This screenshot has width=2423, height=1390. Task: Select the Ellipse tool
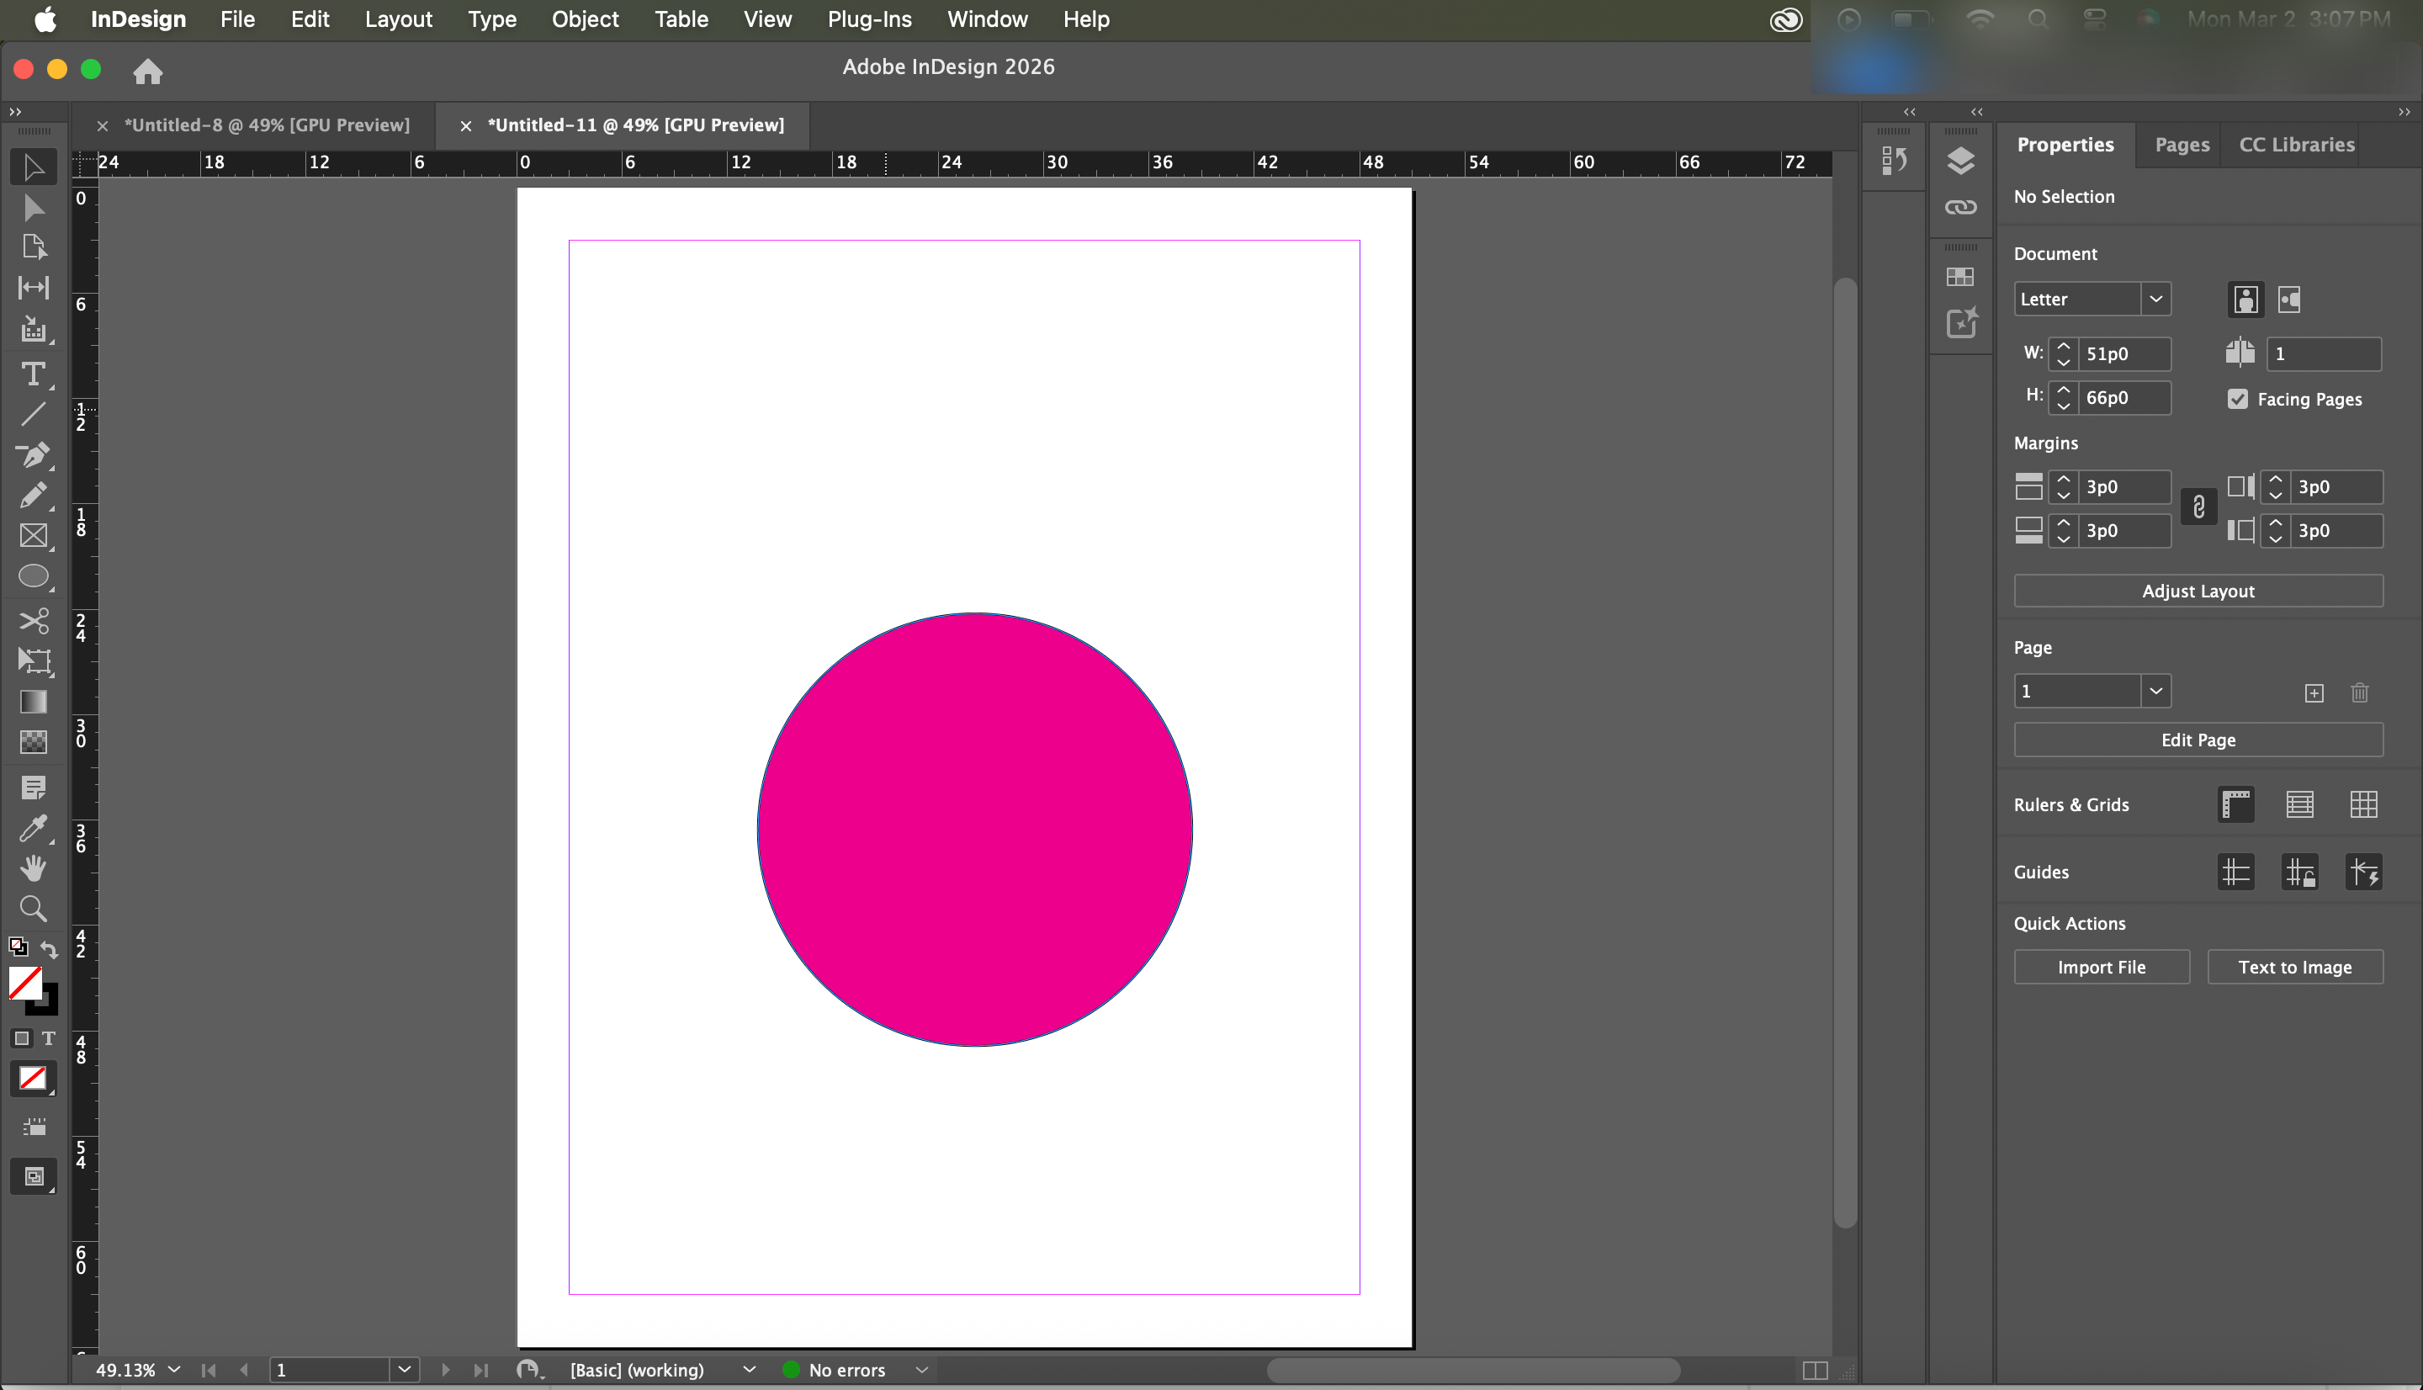[34, 576]
